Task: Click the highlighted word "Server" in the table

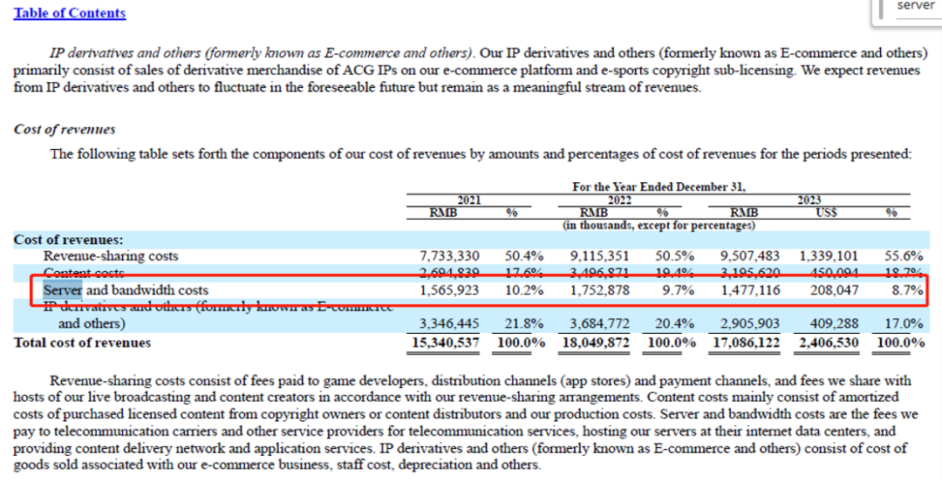Action: click(x=62, y=289)
